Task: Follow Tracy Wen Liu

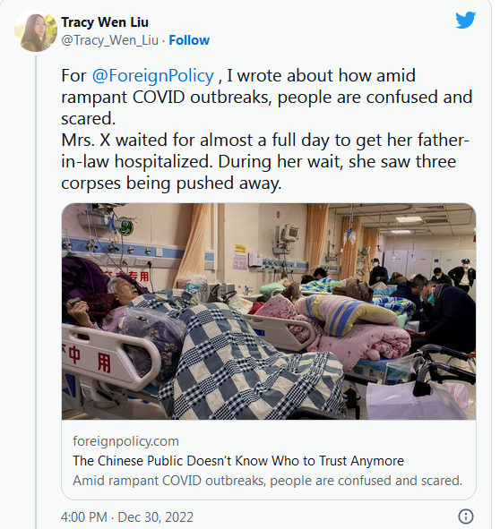Action: [x=189, y=40]
